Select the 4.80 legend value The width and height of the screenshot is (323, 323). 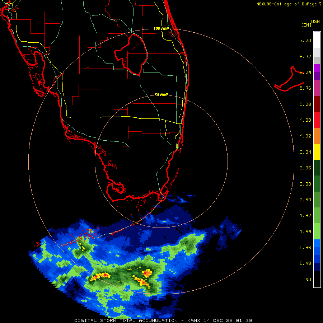[305, 120]
